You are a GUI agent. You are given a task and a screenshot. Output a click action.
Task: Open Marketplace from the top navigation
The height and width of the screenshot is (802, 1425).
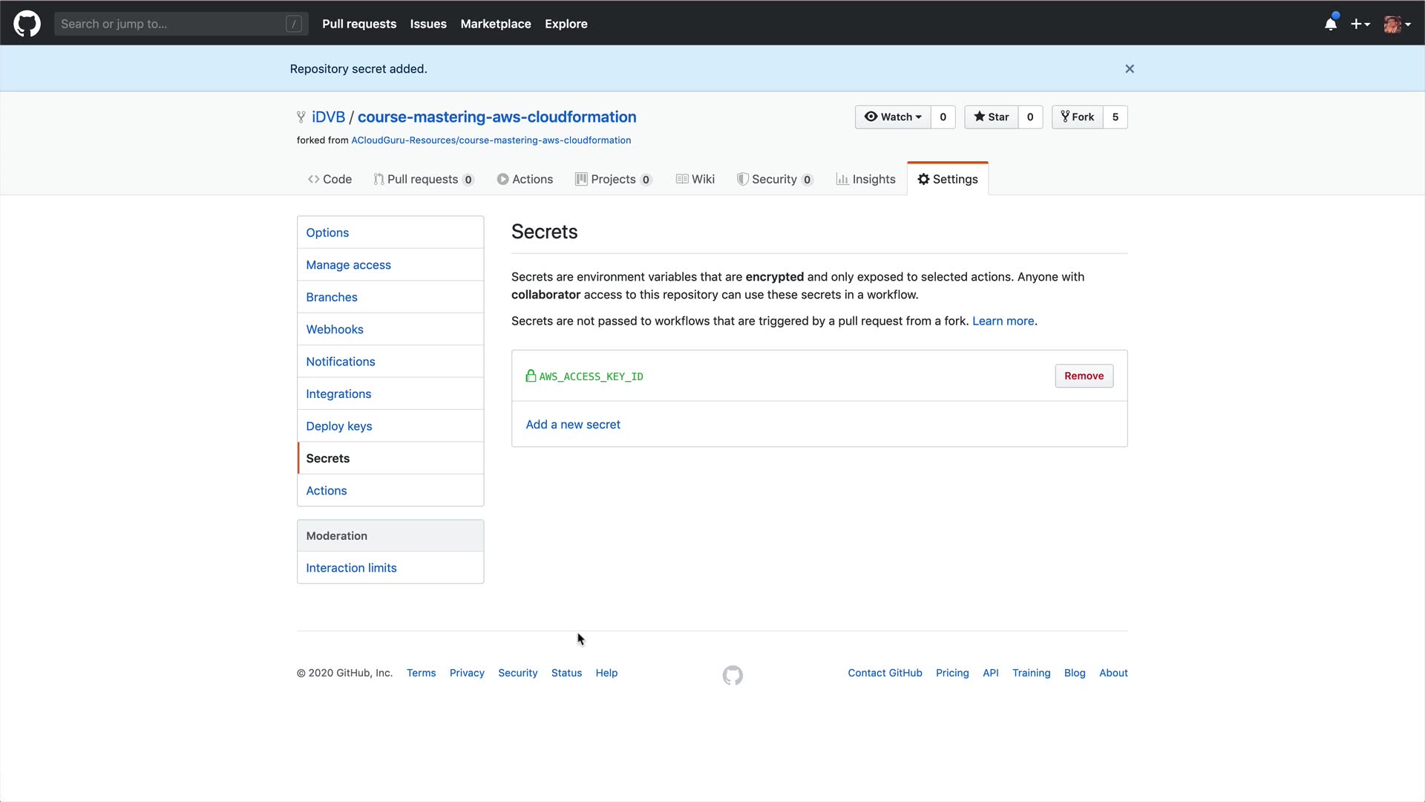pos(495,24)
